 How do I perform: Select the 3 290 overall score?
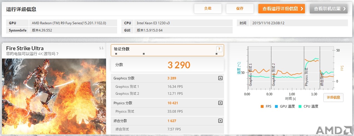[179, 65]
